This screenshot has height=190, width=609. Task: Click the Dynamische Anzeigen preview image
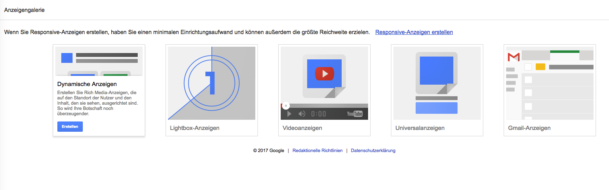point(99,61)
